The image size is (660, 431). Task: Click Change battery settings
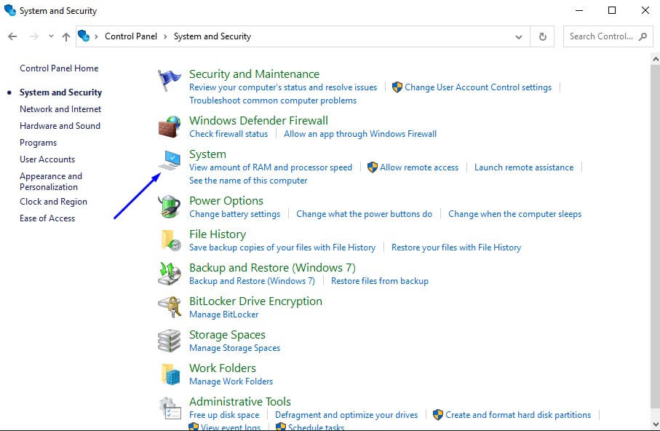234,214
